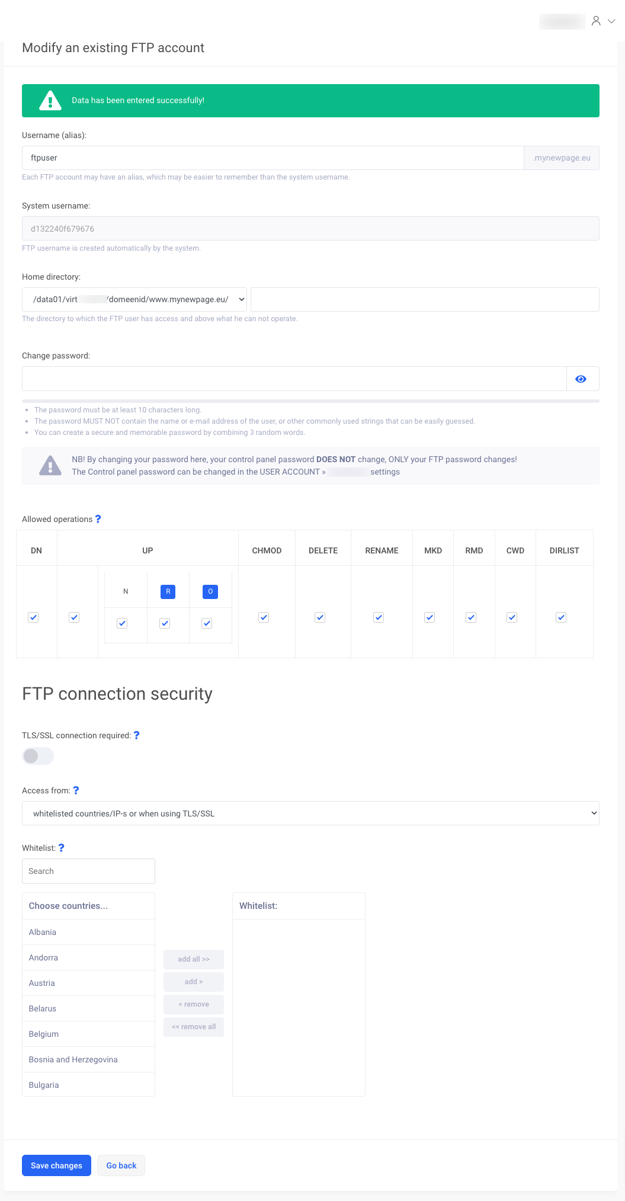This screenshot has width=625, height=1201.
Task: Expand the user menu chevron
Action: tap(612, 21)
